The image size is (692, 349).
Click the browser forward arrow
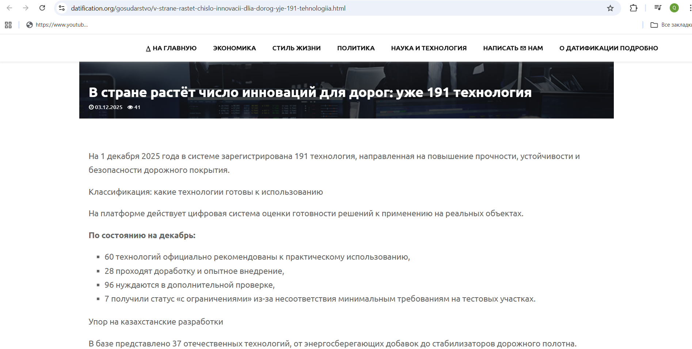coord(26,8)
